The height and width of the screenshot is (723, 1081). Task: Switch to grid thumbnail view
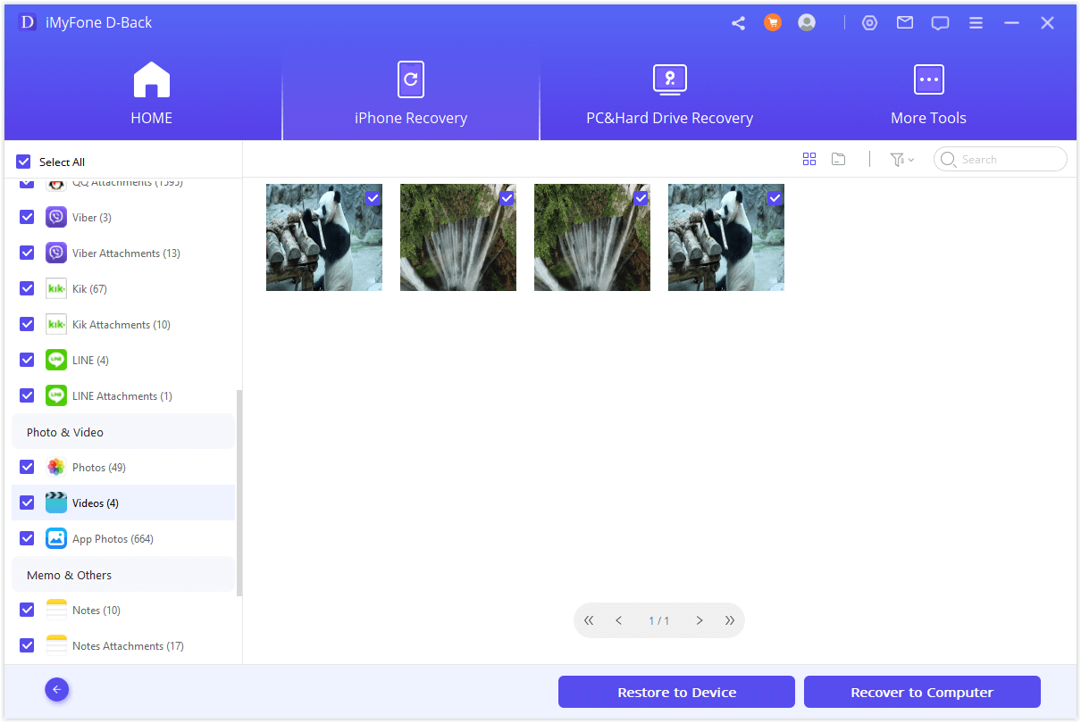(809, 159)
